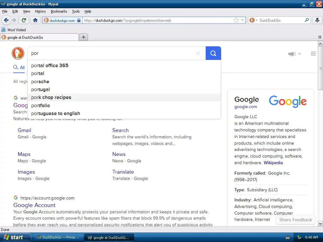
Task: Switch to the 'google at DuckDuckG...' taskbar window
Action: [109, 238]
